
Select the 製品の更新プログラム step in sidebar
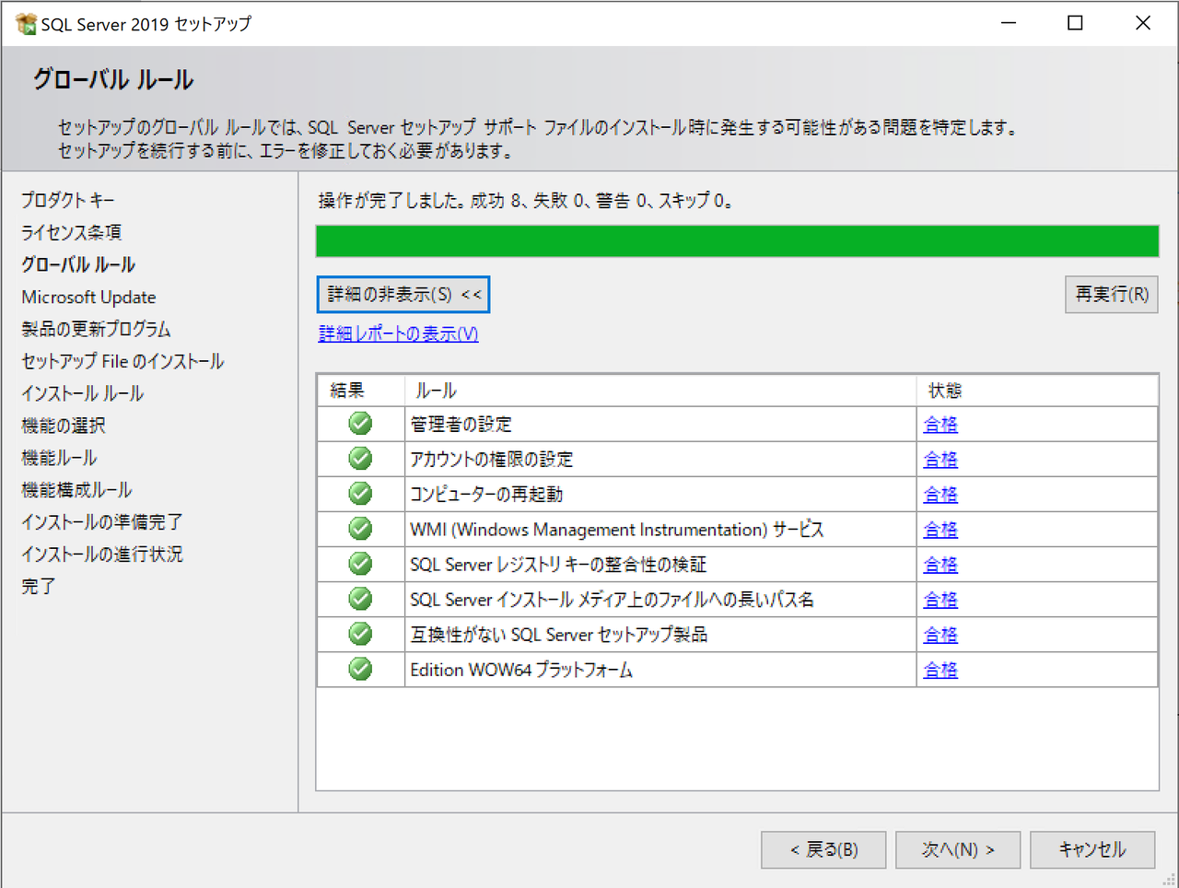pyautogui.click(x=96, y=329)
